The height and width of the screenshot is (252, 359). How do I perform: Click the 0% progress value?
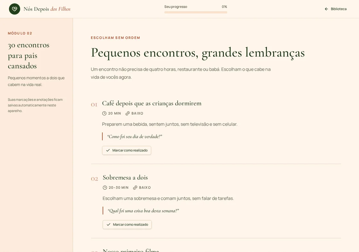coord(224,7)
